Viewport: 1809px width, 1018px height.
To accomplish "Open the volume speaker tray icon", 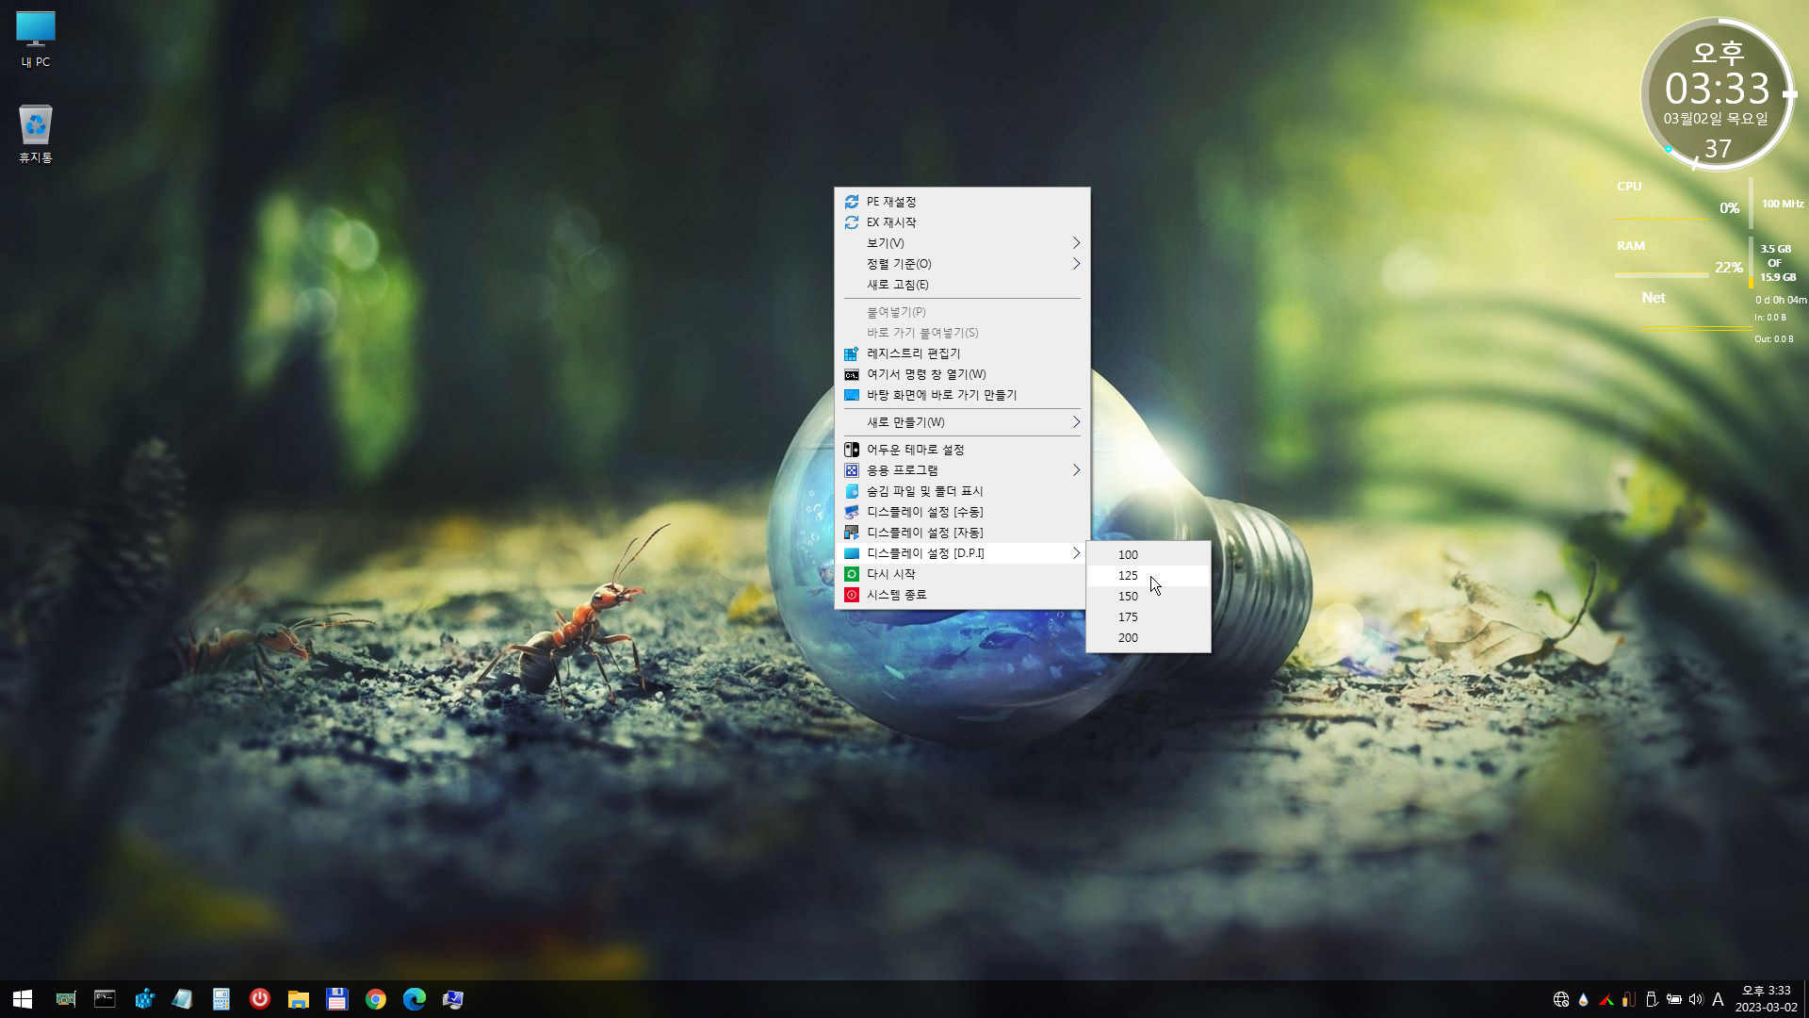I will [1696, 999].
